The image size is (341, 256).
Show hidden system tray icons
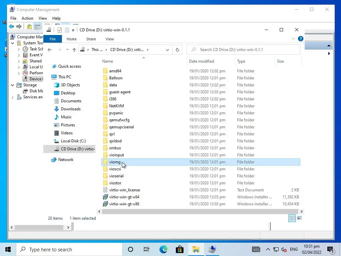pyautogui.click(x=268, y=249)
